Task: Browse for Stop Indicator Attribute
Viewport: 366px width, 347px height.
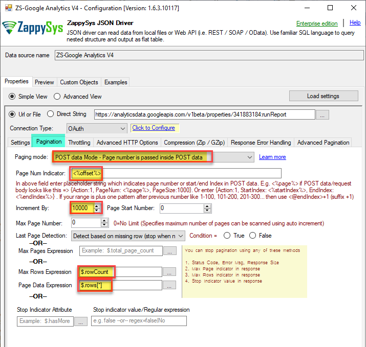Action: tap(81, 321)
